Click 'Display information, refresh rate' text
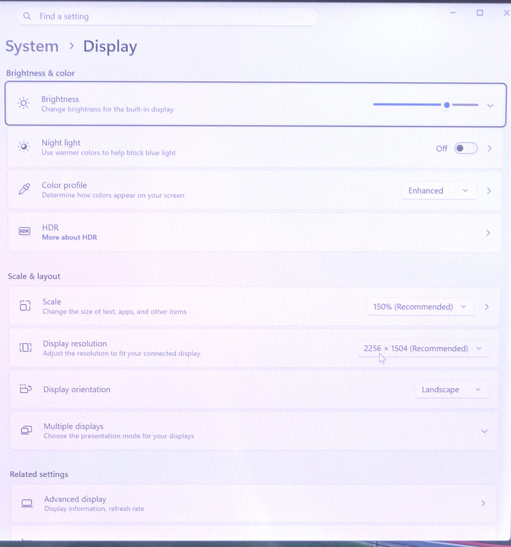 click(94, 509)
